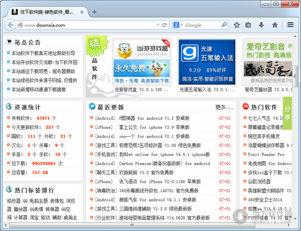The image size is (301, 231).
Task: Click hot software 七七人气王 V4.2
Action: (266, 118)
